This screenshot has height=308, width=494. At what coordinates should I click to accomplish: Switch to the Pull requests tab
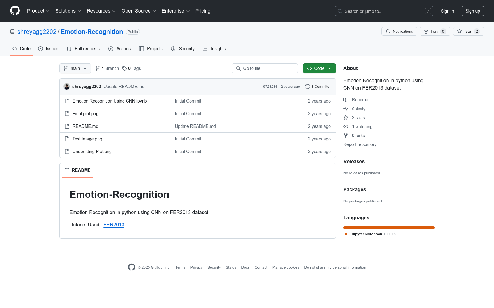[x=83, y=49]
